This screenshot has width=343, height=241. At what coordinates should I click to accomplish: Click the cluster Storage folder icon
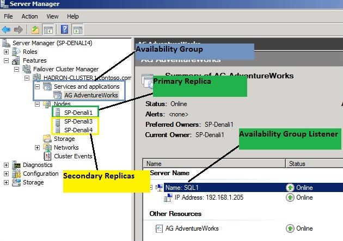[x=47, y=139]
